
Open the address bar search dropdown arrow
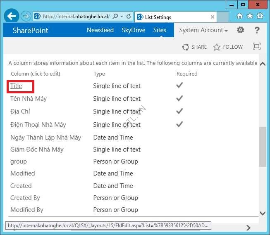click(121, 17)
